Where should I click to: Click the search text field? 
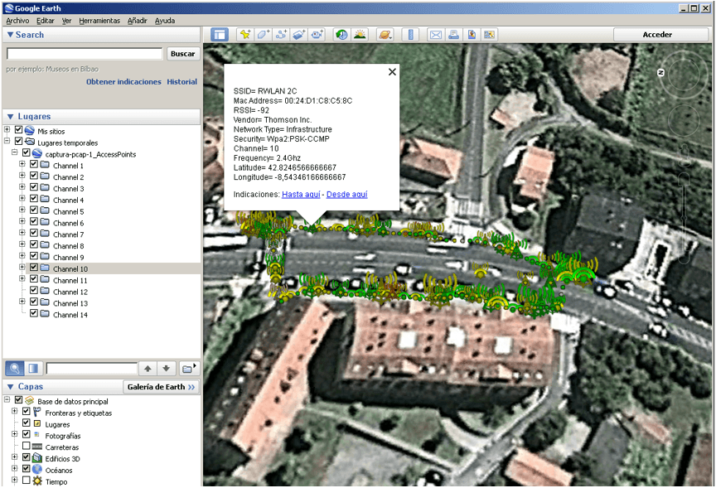coord(85,54)
